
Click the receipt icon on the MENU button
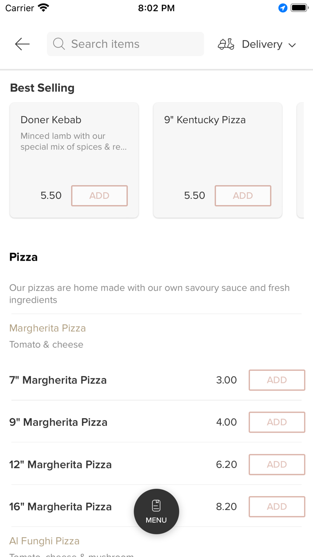pos(156,504)
